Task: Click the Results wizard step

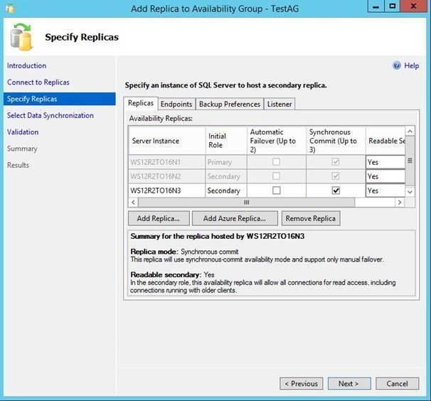Action: (x=18, y=165)
